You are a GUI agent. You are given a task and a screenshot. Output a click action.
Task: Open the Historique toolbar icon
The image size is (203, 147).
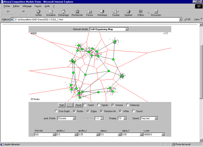point(102,12)
